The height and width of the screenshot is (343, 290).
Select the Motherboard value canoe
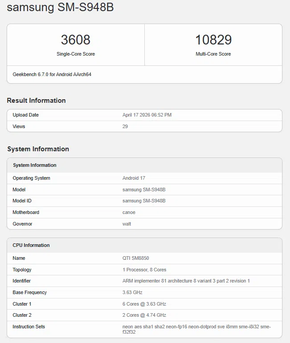[x=129, y=212]
